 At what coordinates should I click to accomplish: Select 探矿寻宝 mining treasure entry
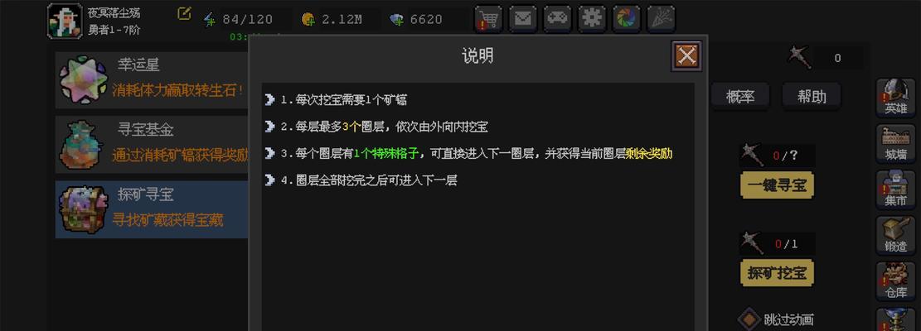tap(153, 209)
